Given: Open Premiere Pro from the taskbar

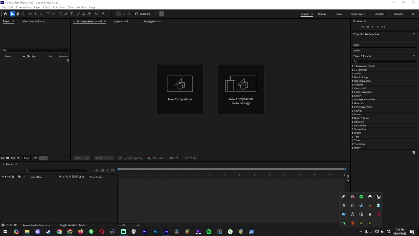Looking at the screenshot, I should (145, 232).
